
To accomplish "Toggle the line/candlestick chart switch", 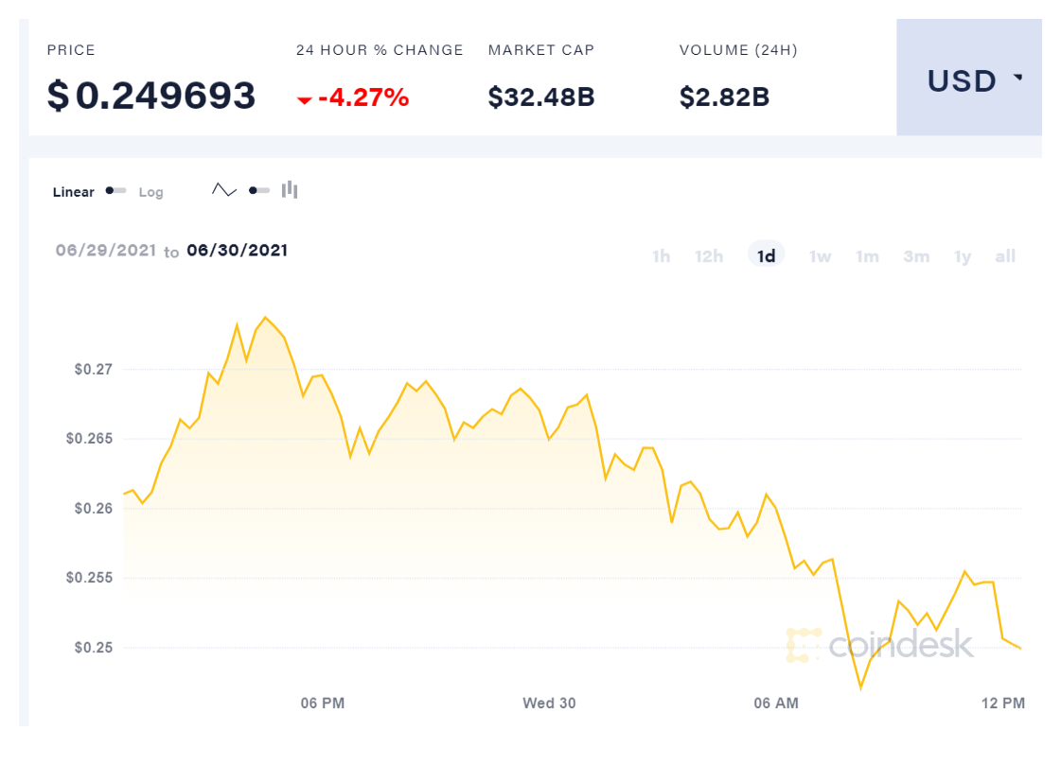I will [258, 190].
